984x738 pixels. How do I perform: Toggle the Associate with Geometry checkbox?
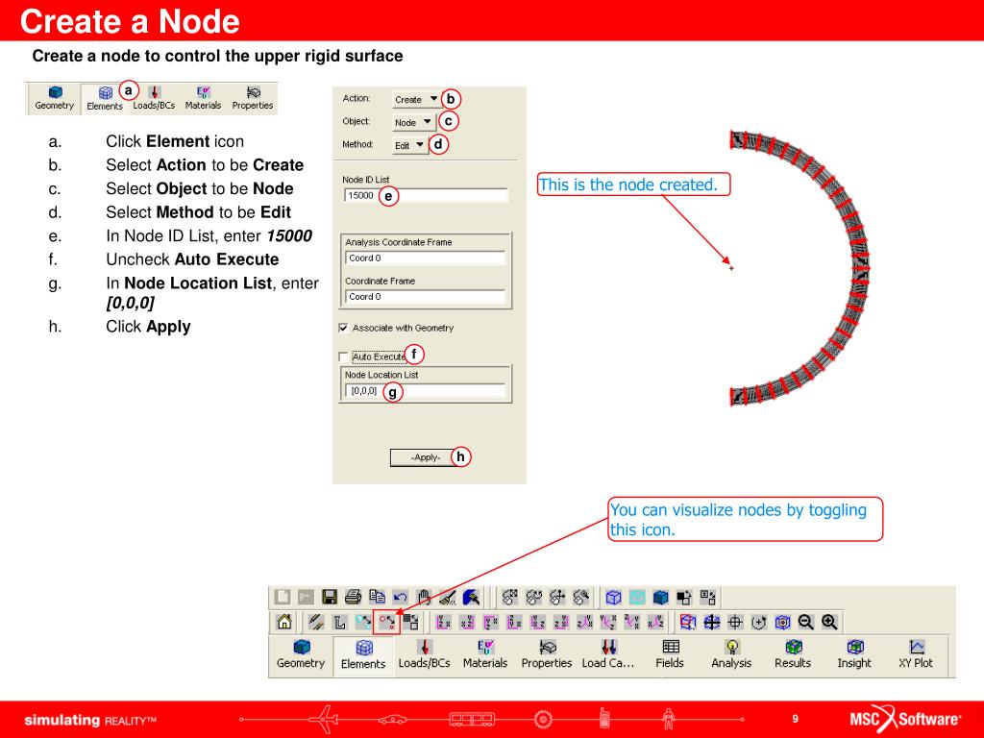click(x=343, y=328)
